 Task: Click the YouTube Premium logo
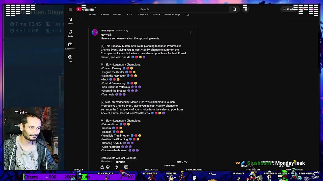tap(85, 9)
